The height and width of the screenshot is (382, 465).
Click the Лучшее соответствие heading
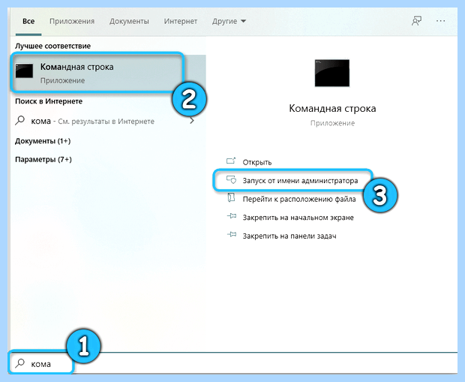point(52,46)
